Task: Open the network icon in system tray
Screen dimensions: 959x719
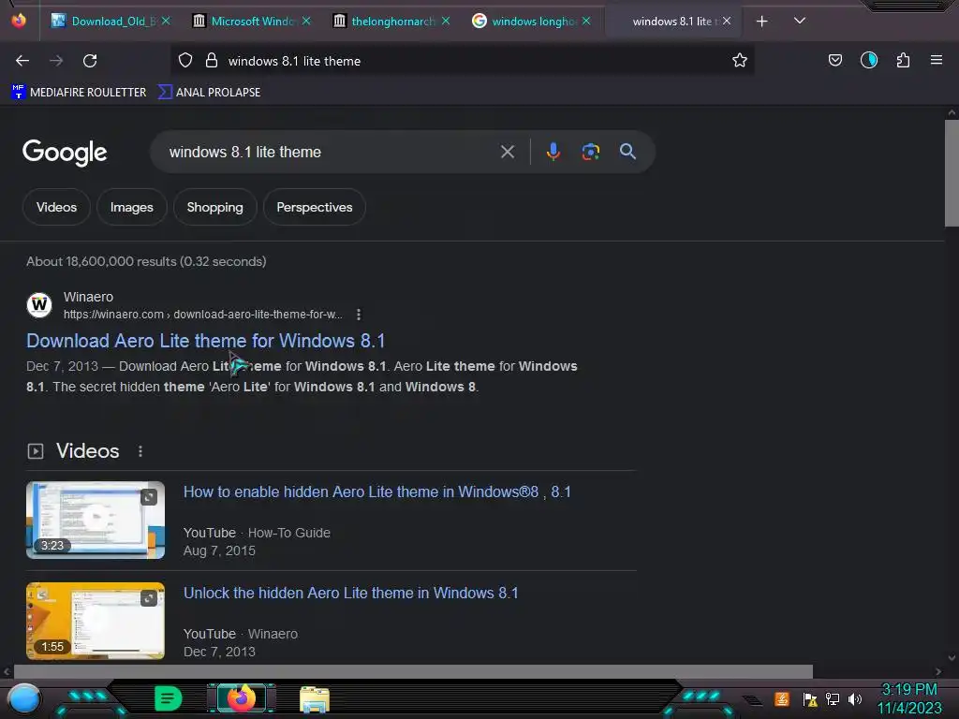Action: tap(833, 698)
